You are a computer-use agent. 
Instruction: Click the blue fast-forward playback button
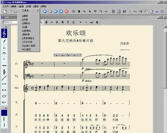point(61,11)
